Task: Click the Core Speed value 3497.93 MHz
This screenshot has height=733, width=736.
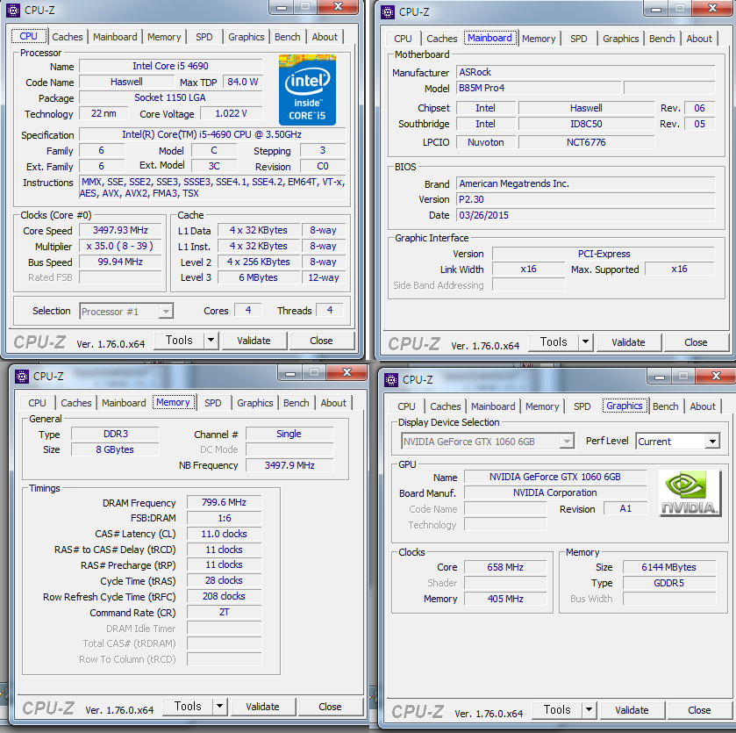Action: (120, 231)
